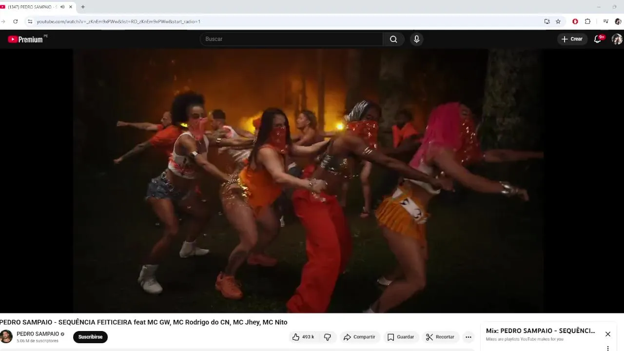Click the Compartir share button
624x351 pixels.
(359, 337)
